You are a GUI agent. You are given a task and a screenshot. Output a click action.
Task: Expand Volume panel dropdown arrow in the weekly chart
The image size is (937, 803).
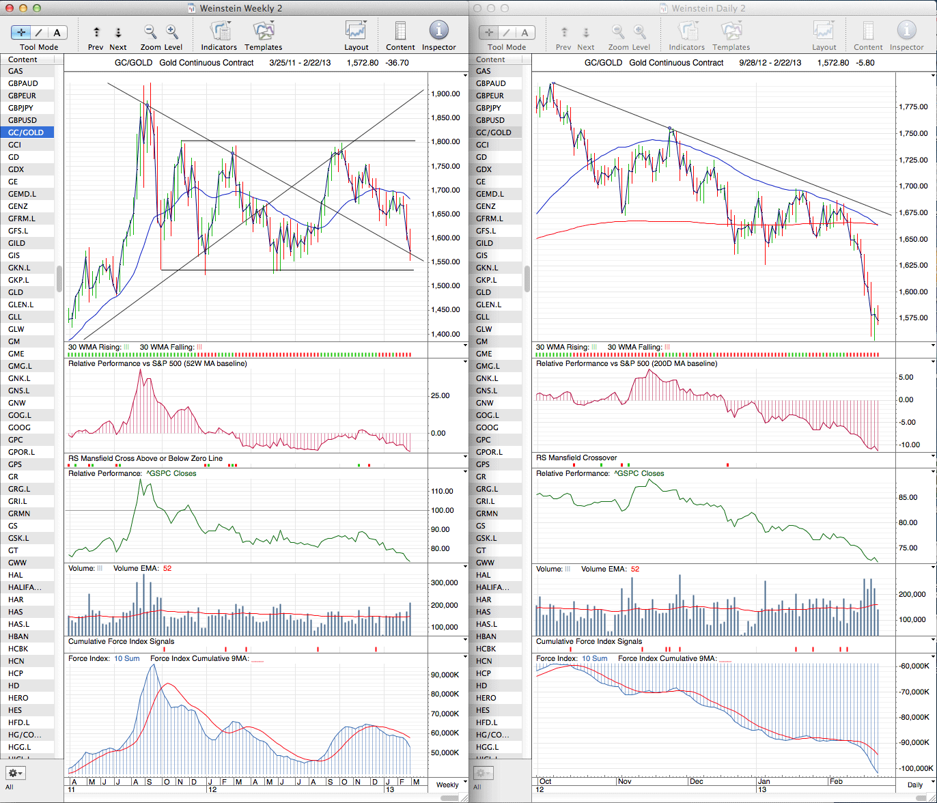[466, 567]
